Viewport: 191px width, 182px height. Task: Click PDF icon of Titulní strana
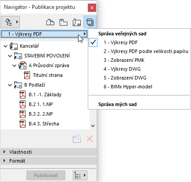[27, 75]
